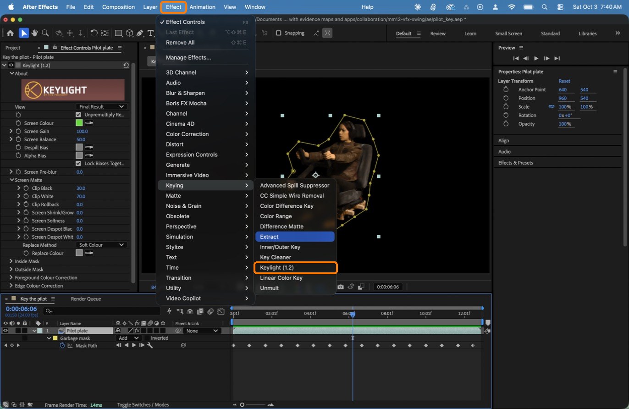The width and height of the screenshot is (629, 409).
Task: Jump to the first frame in Preview
Action: coord(516,58)
